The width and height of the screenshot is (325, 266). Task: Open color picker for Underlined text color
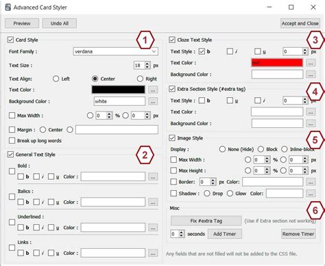(153, 228)
